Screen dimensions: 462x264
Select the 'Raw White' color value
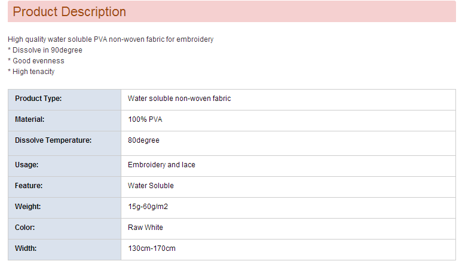145,228
